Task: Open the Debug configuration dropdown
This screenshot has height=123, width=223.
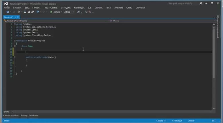Action: tap(69, 12)
